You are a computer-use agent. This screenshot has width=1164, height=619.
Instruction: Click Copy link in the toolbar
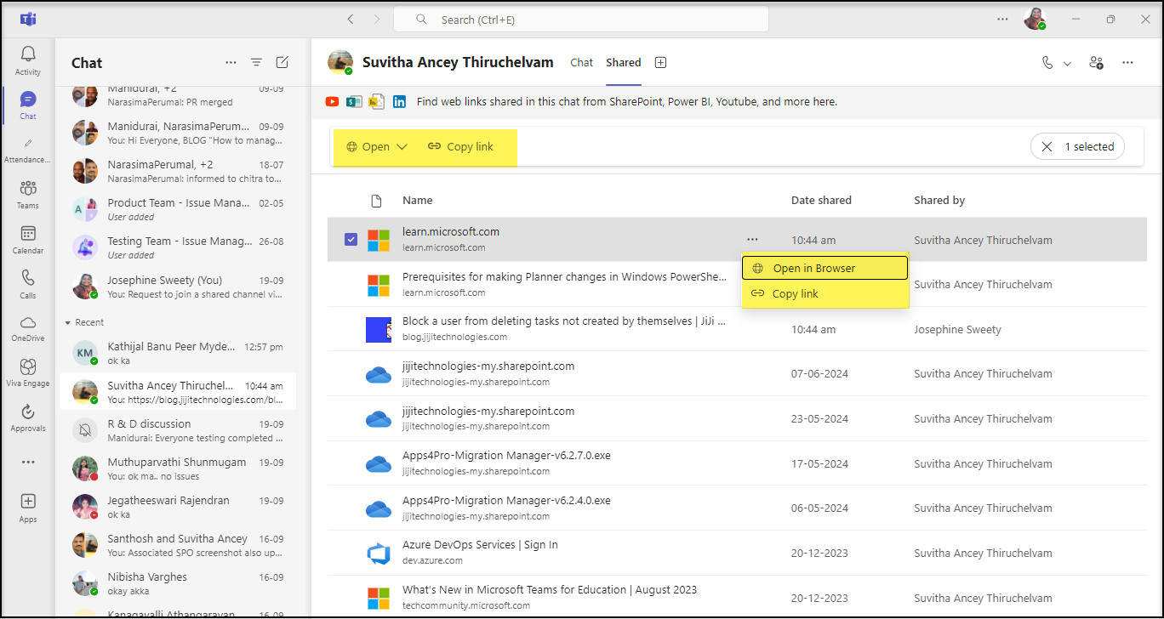click(460, 146)
